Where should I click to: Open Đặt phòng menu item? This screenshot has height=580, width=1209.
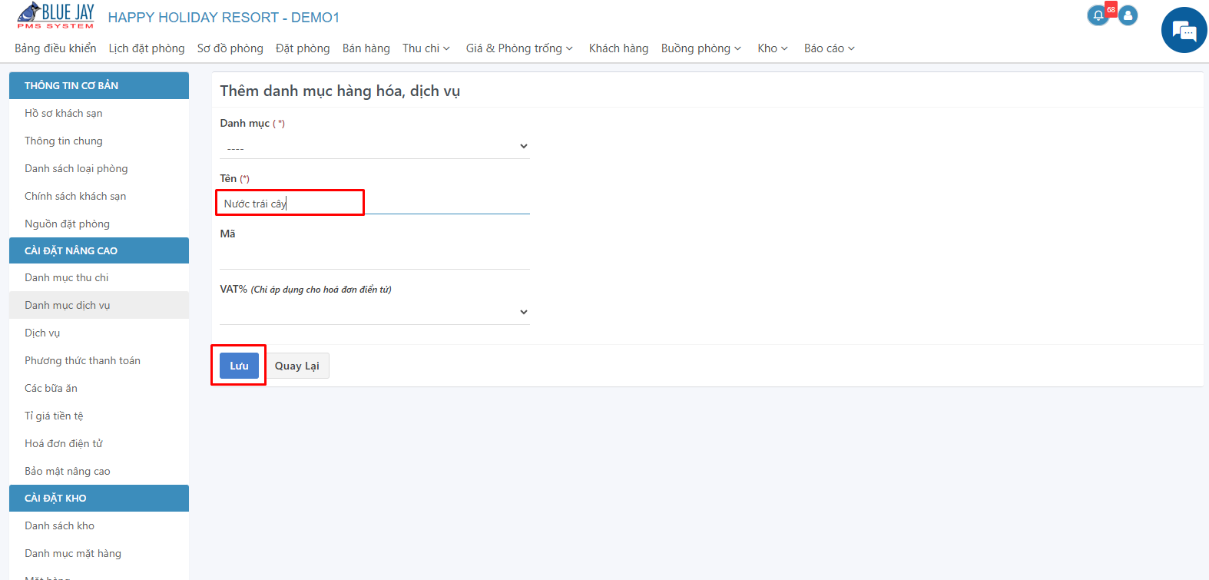pos(303,48)
